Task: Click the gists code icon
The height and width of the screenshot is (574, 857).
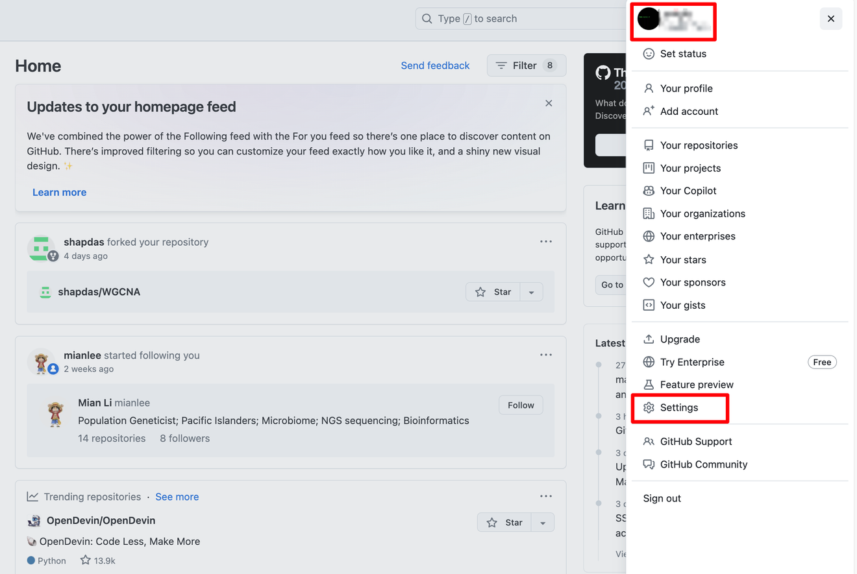Action: click(x=649, y=305)
